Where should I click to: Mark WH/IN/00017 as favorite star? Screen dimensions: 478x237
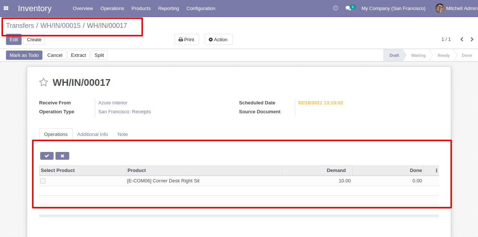(x=44, y=82)
